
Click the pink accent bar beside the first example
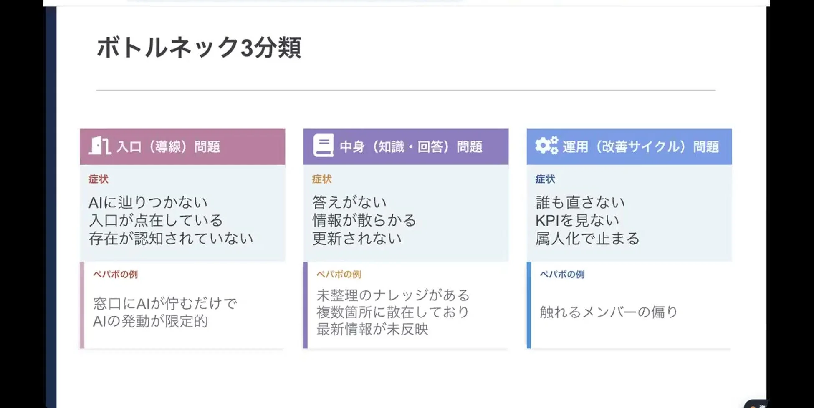[82, 305]
